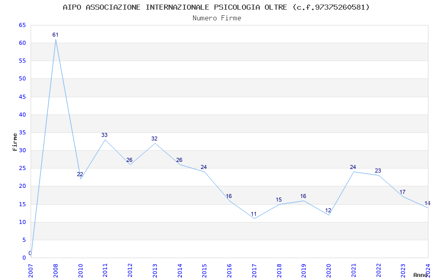
Task: Click x-axis year label 2012
Action: tap(130, 271)
